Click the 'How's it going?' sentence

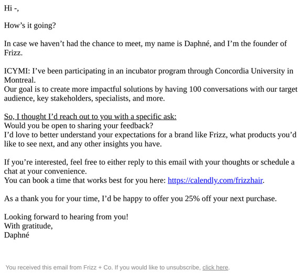30,25
